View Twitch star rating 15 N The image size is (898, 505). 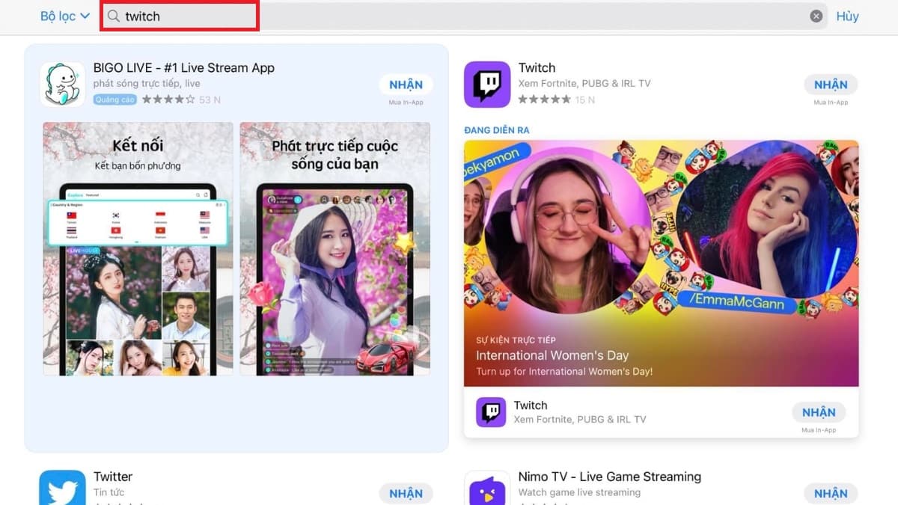coord(556,100)
